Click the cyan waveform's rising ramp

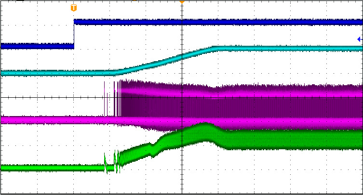click(x=164, y=61)
